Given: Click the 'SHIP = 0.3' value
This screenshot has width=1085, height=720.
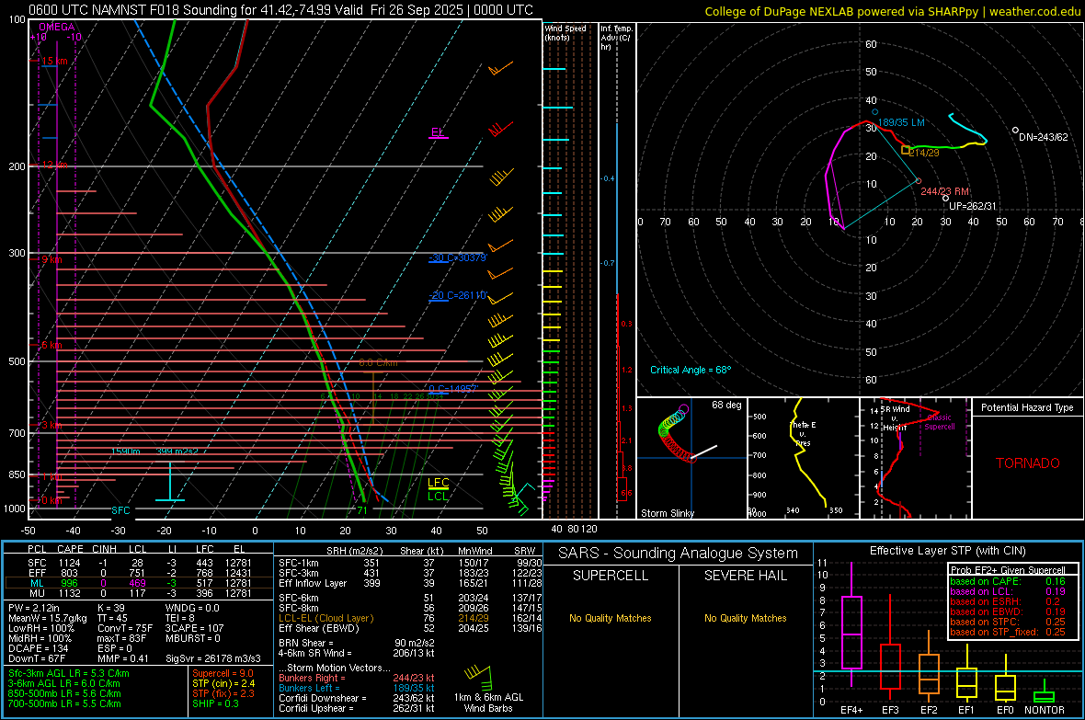Looking at the screenshot, I should point(215,703).
